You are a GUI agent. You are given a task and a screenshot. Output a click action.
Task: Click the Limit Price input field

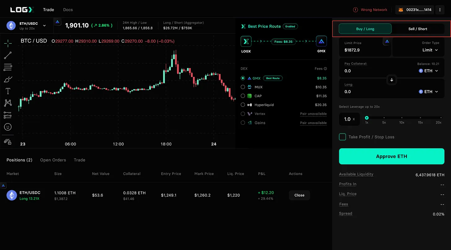(365, 47)
